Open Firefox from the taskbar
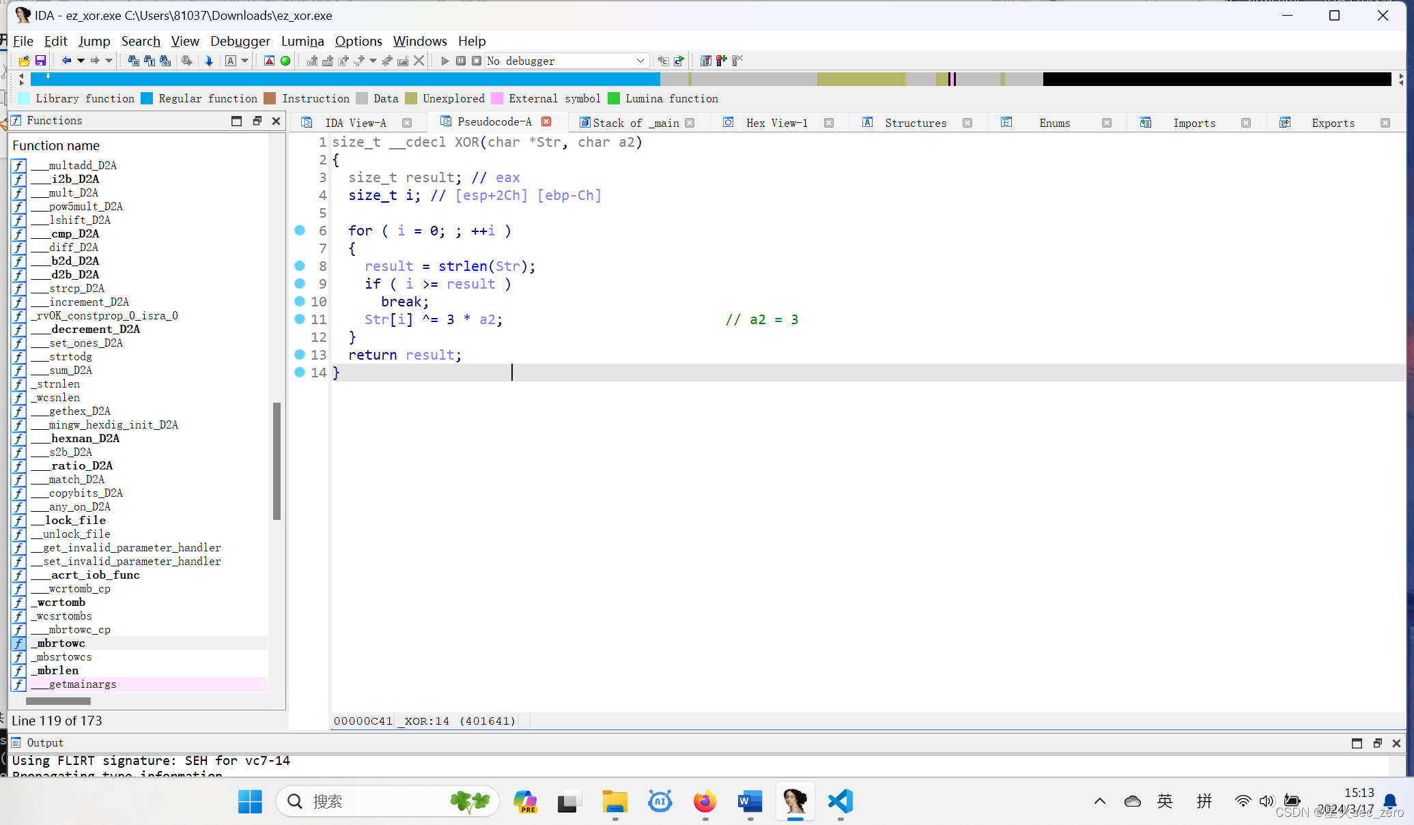The width and height of the screenshot is (1414, 825). [x=705, y=802]
